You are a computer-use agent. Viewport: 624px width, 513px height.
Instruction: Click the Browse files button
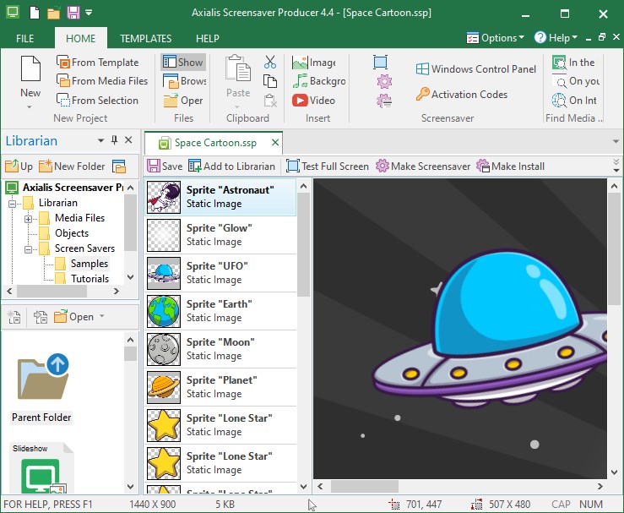[184, 81]
